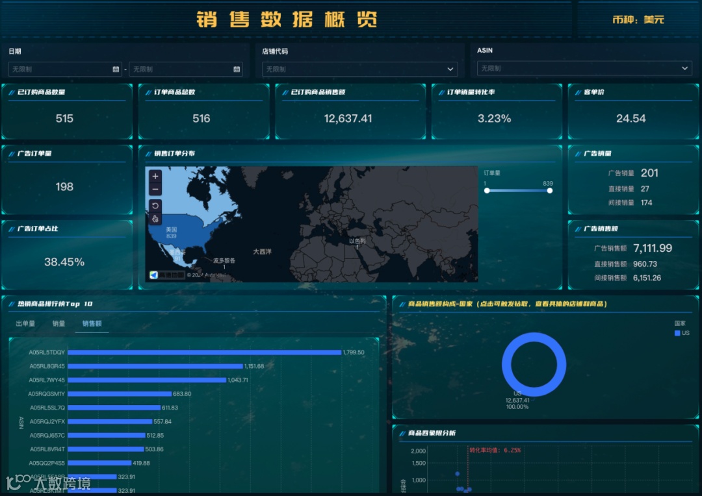Click the US donut segment to drill down
The height and width of the screenshot is (496, 702).
coord(533,338)
